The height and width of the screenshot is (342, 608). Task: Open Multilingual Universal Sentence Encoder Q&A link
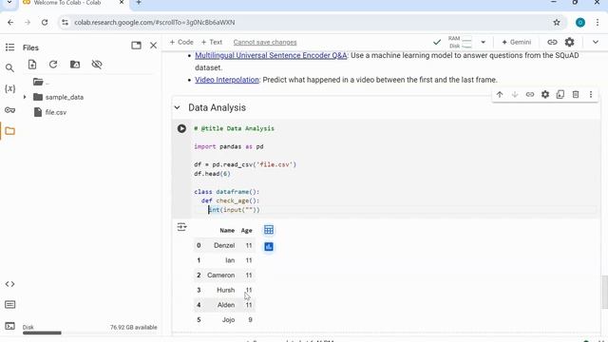(x=271, y=55)
